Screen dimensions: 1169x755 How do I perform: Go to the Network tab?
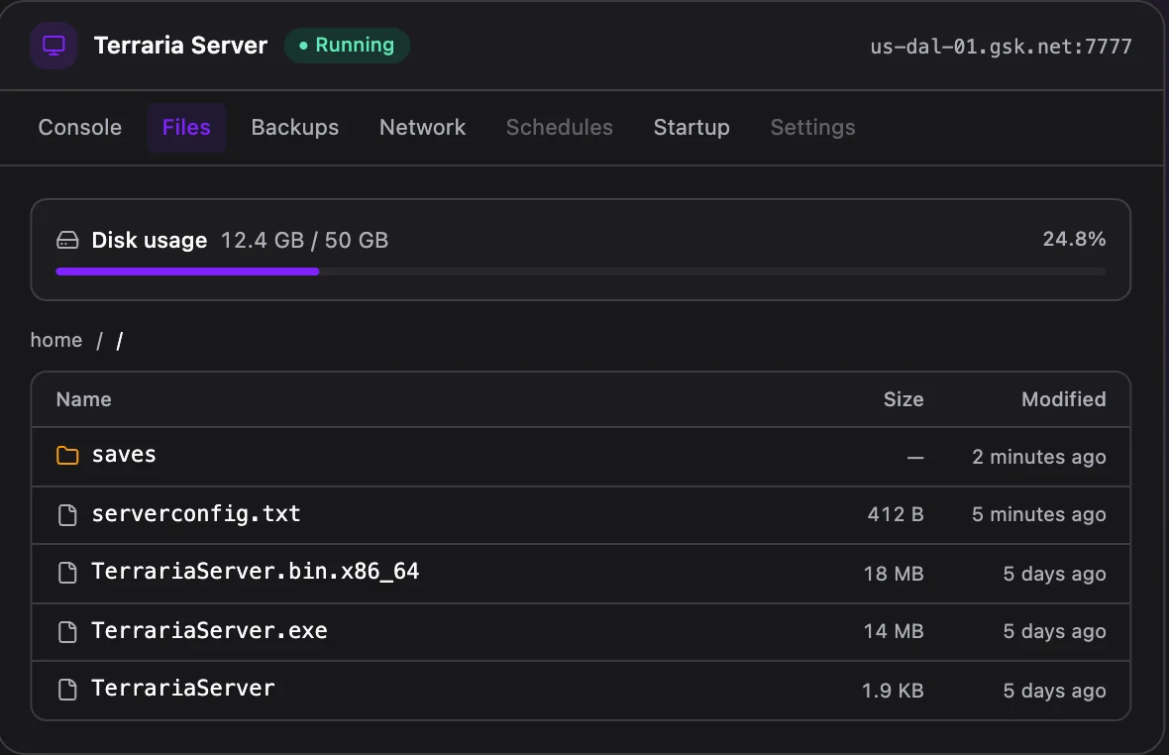422,128
